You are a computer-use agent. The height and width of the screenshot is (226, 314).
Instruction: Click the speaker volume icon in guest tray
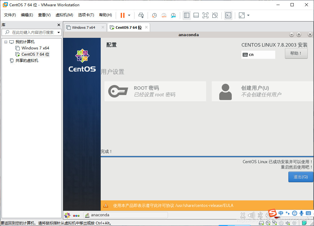click(x=251, y=215)
